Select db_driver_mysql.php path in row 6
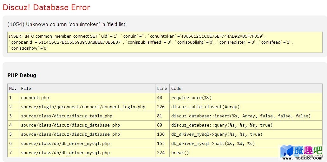 65,143
